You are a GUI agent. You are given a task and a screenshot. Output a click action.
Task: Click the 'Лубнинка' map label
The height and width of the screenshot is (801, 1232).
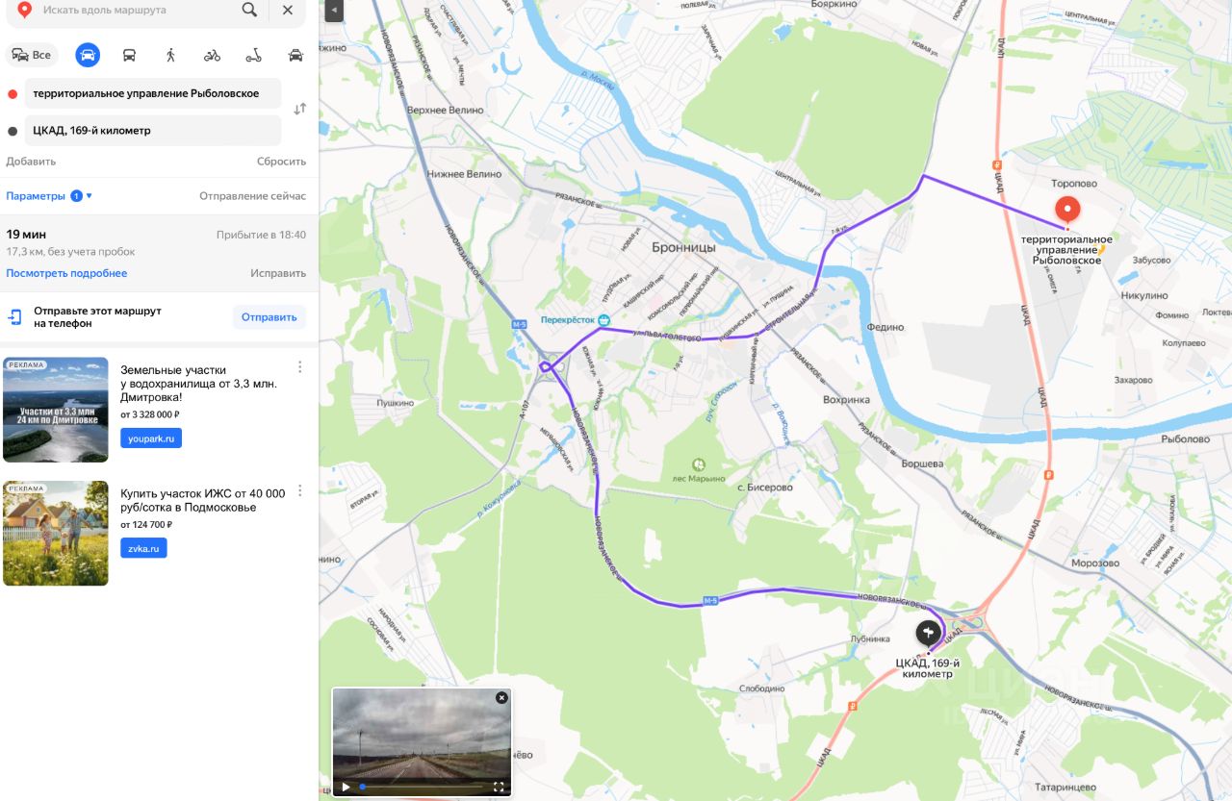[870, 638]
